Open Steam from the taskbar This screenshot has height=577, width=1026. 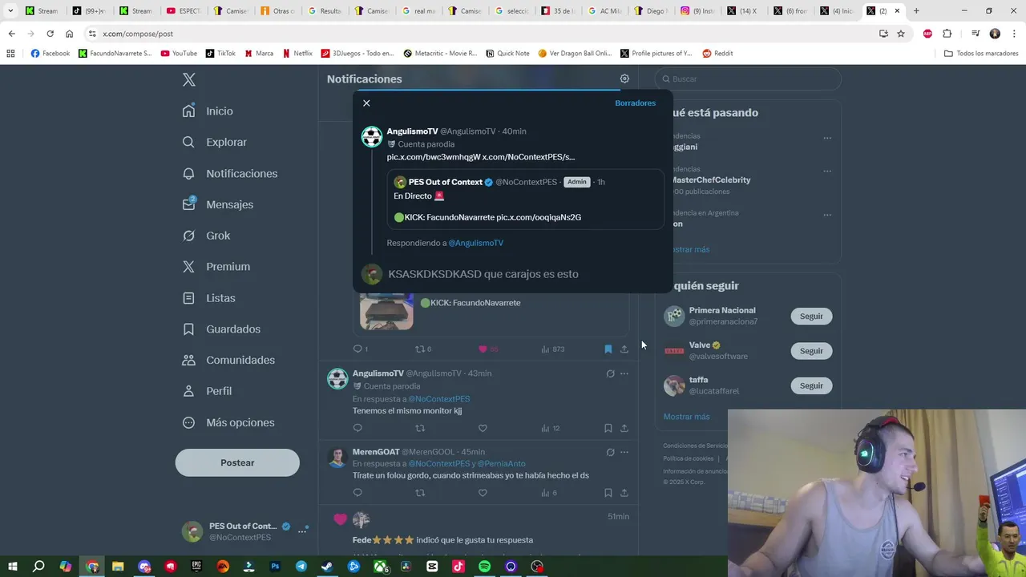pyautogui.click(x=327, y=567)
